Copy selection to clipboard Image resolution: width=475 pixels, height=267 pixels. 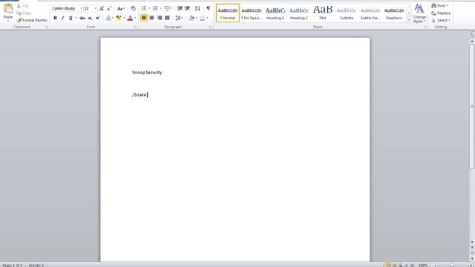(x=24, y=13)
